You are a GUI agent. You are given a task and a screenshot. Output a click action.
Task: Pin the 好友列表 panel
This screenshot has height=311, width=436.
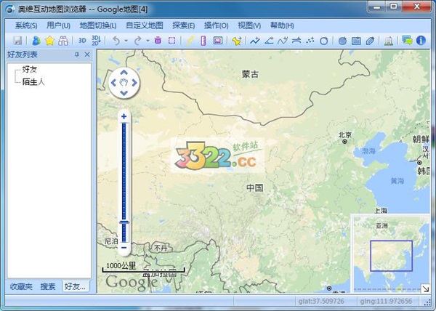77,54
